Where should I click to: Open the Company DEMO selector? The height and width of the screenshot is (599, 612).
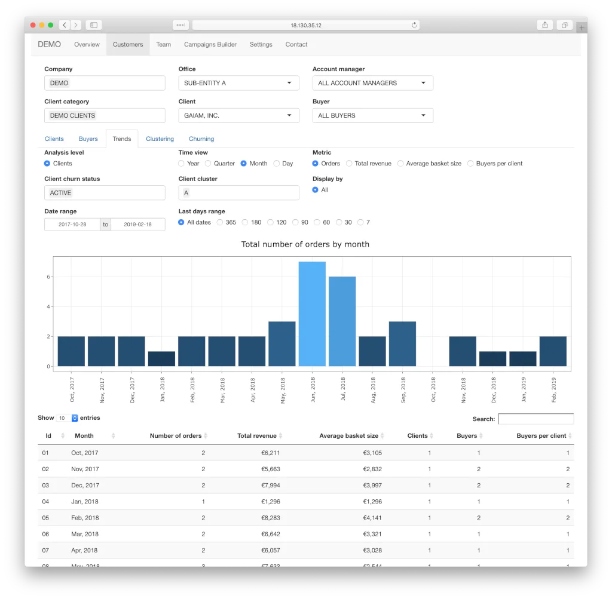[x=105, y=83]
